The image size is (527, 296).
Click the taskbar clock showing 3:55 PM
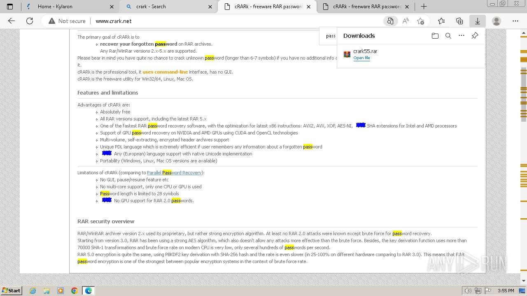click(506, 291)
